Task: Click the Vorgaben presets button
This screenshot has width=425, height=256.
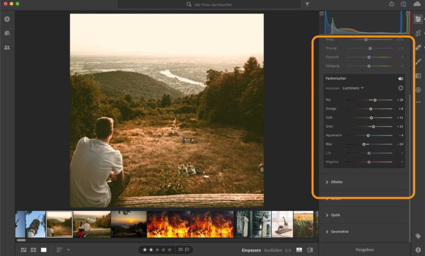Action: pyautogui.click(x=365, y=249)
